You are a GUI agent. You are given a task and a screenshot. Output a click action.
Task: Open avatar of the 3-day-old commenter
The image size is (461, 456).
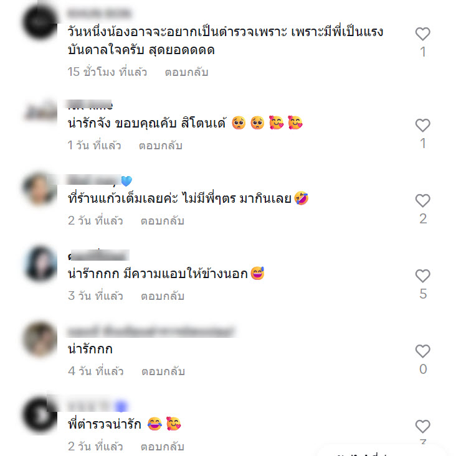pos(40,264)
